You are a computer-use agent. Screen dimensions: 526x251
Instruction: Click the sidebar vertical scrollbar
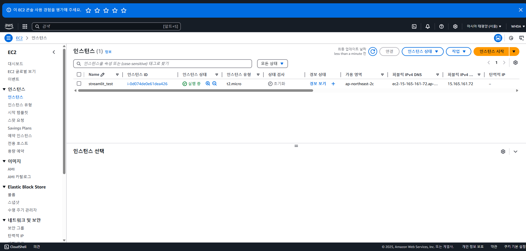point(64,111)
